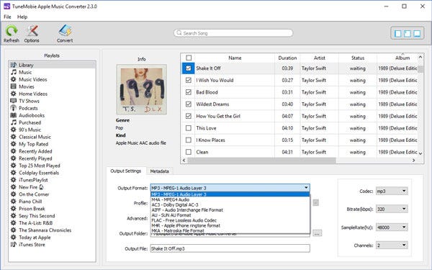Click the song list scroll-down arrow
Image resolution: width=432 pixels, height=270 pixels.
[420, 153]
